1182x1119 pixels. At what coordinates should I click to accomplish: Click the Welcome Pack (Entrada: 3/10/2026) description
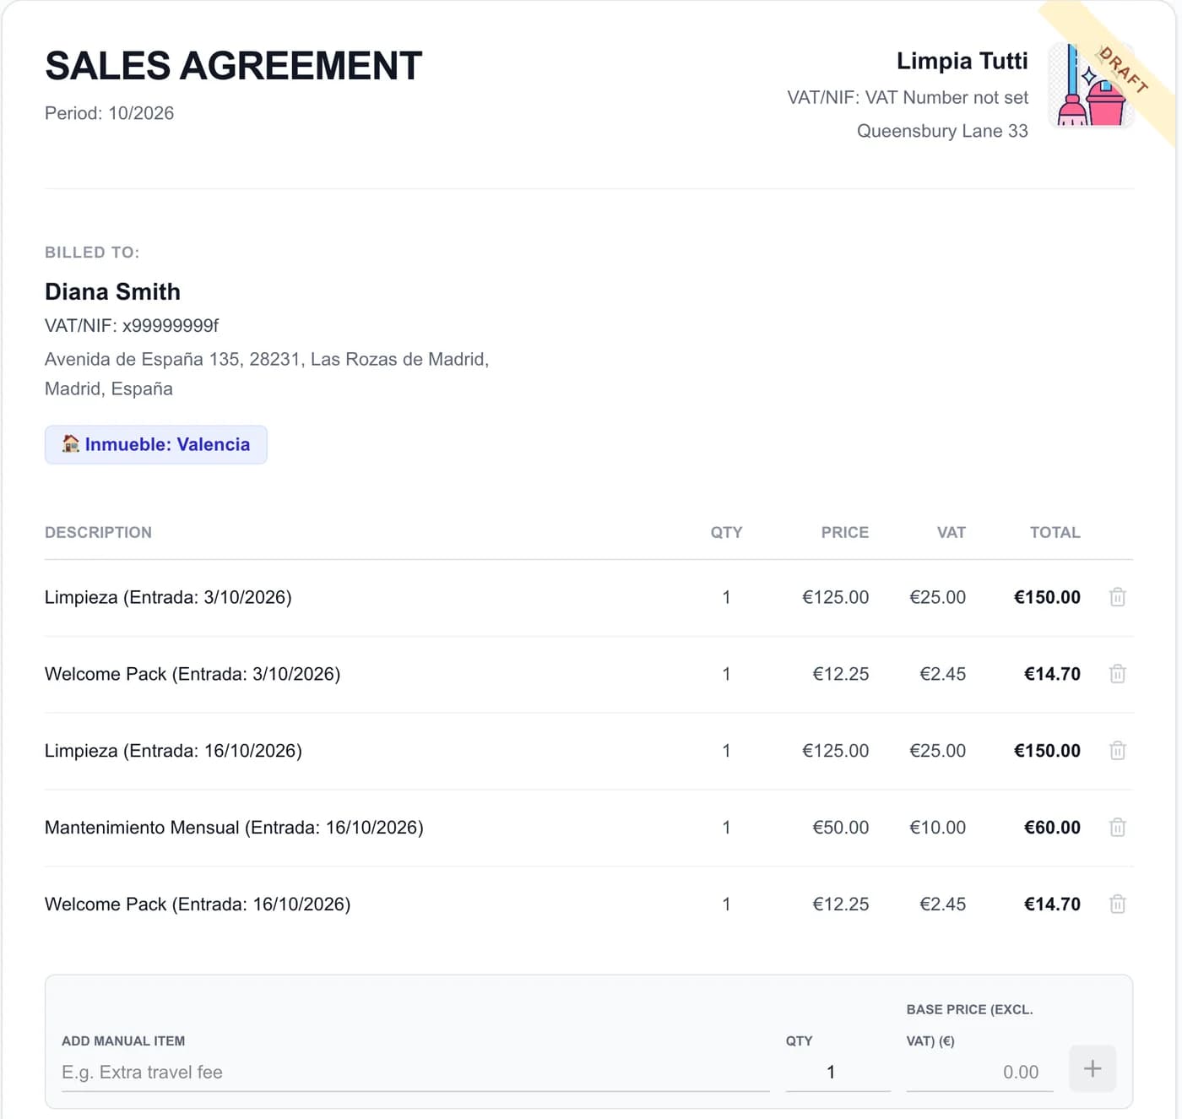pyautogui.click(x=192, y=674)
